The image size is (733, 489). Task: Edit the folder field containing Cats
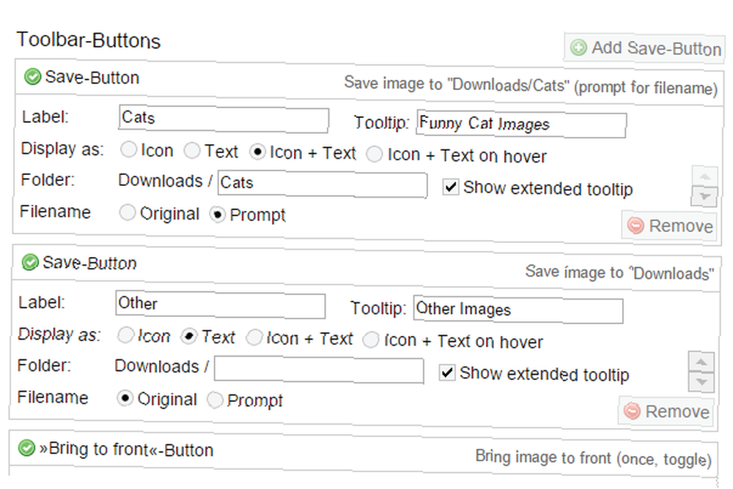[322, 184]
